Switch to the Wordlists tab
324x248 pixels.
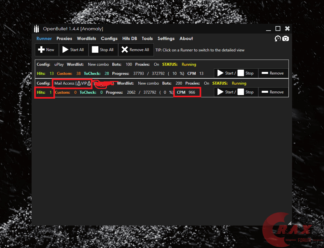pyautogui.click(x=86, y=38)
